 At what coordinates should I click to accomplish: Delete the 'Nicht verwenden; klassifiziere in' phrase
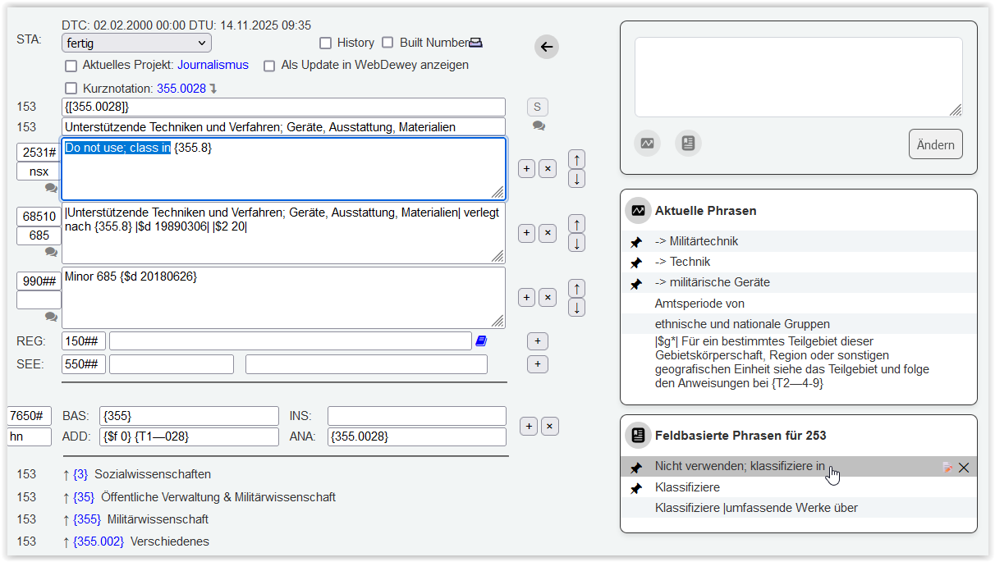(964, 468)
